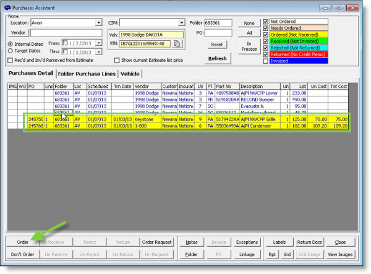371x274 pixels.
Task: Check Rec'd and Inv'd Removed from Estimate
Action: pyautogui.click(x=10, y=61)
